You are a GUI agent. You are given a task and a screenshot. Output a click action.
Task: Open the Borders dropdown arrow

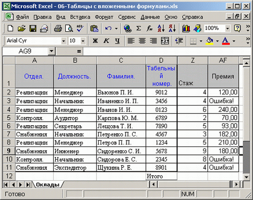click(x=201, y=41)
